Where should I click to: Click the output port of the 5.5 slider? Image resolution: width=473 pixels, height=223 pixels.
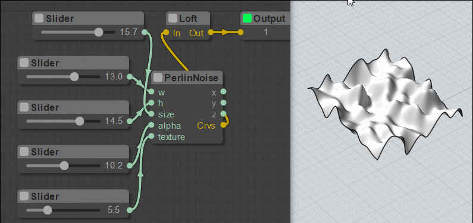130,210
